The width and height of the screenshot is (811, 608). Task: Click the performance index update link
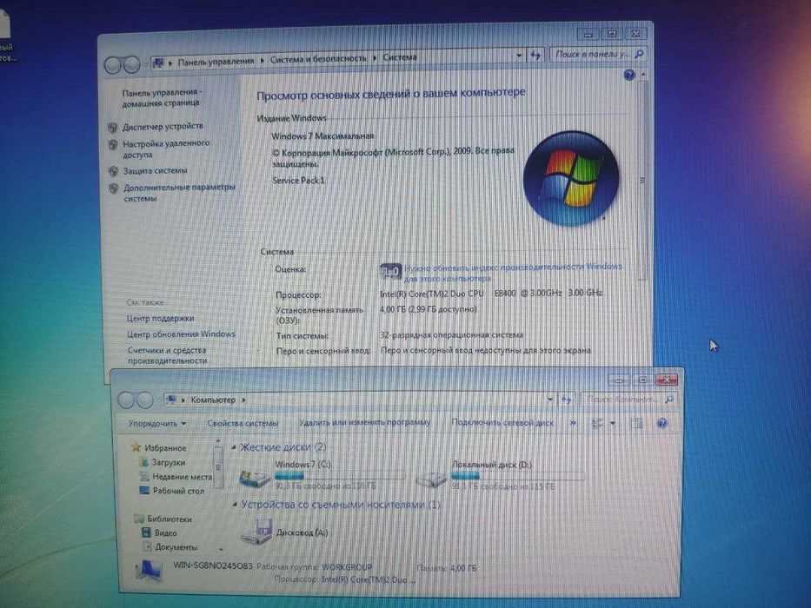512,273
